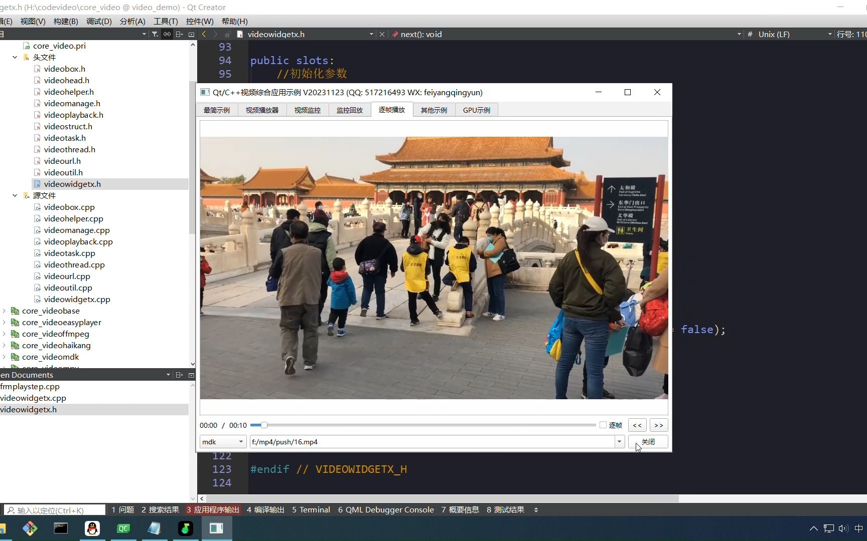Open the videowidgetx.h file selector dropdown
Screen dimensions: 867x541
coord(371,34)
